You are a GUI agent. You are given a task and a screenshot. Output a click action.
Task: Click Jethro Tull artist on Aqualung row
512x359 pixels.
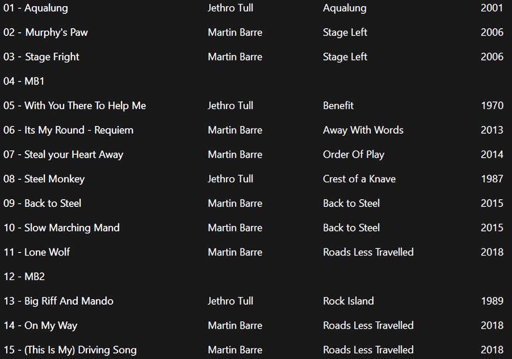coord(230,8)
